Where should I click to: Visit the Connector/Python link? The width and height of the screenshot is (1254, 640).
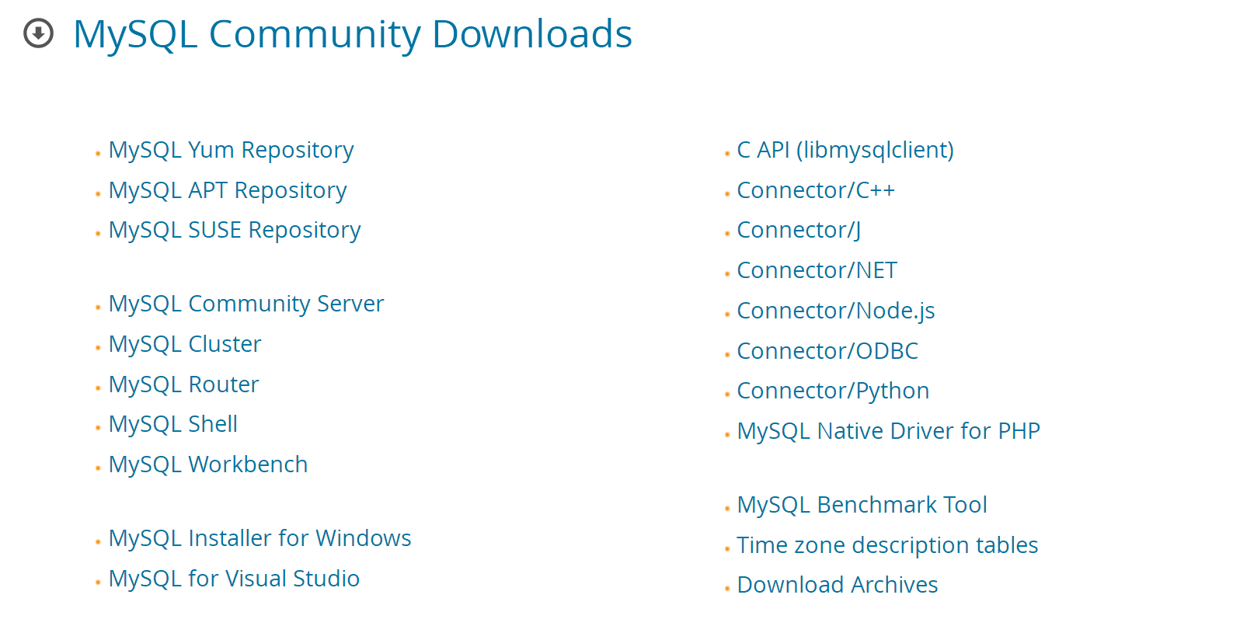[833, 391]
